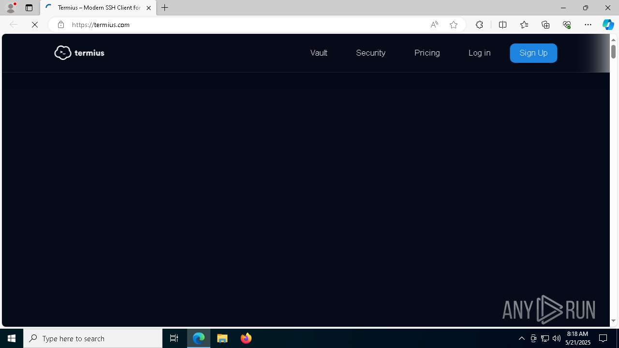This screenshot has width=619, height=348.
Task: Open volume control
Action: 557,338
